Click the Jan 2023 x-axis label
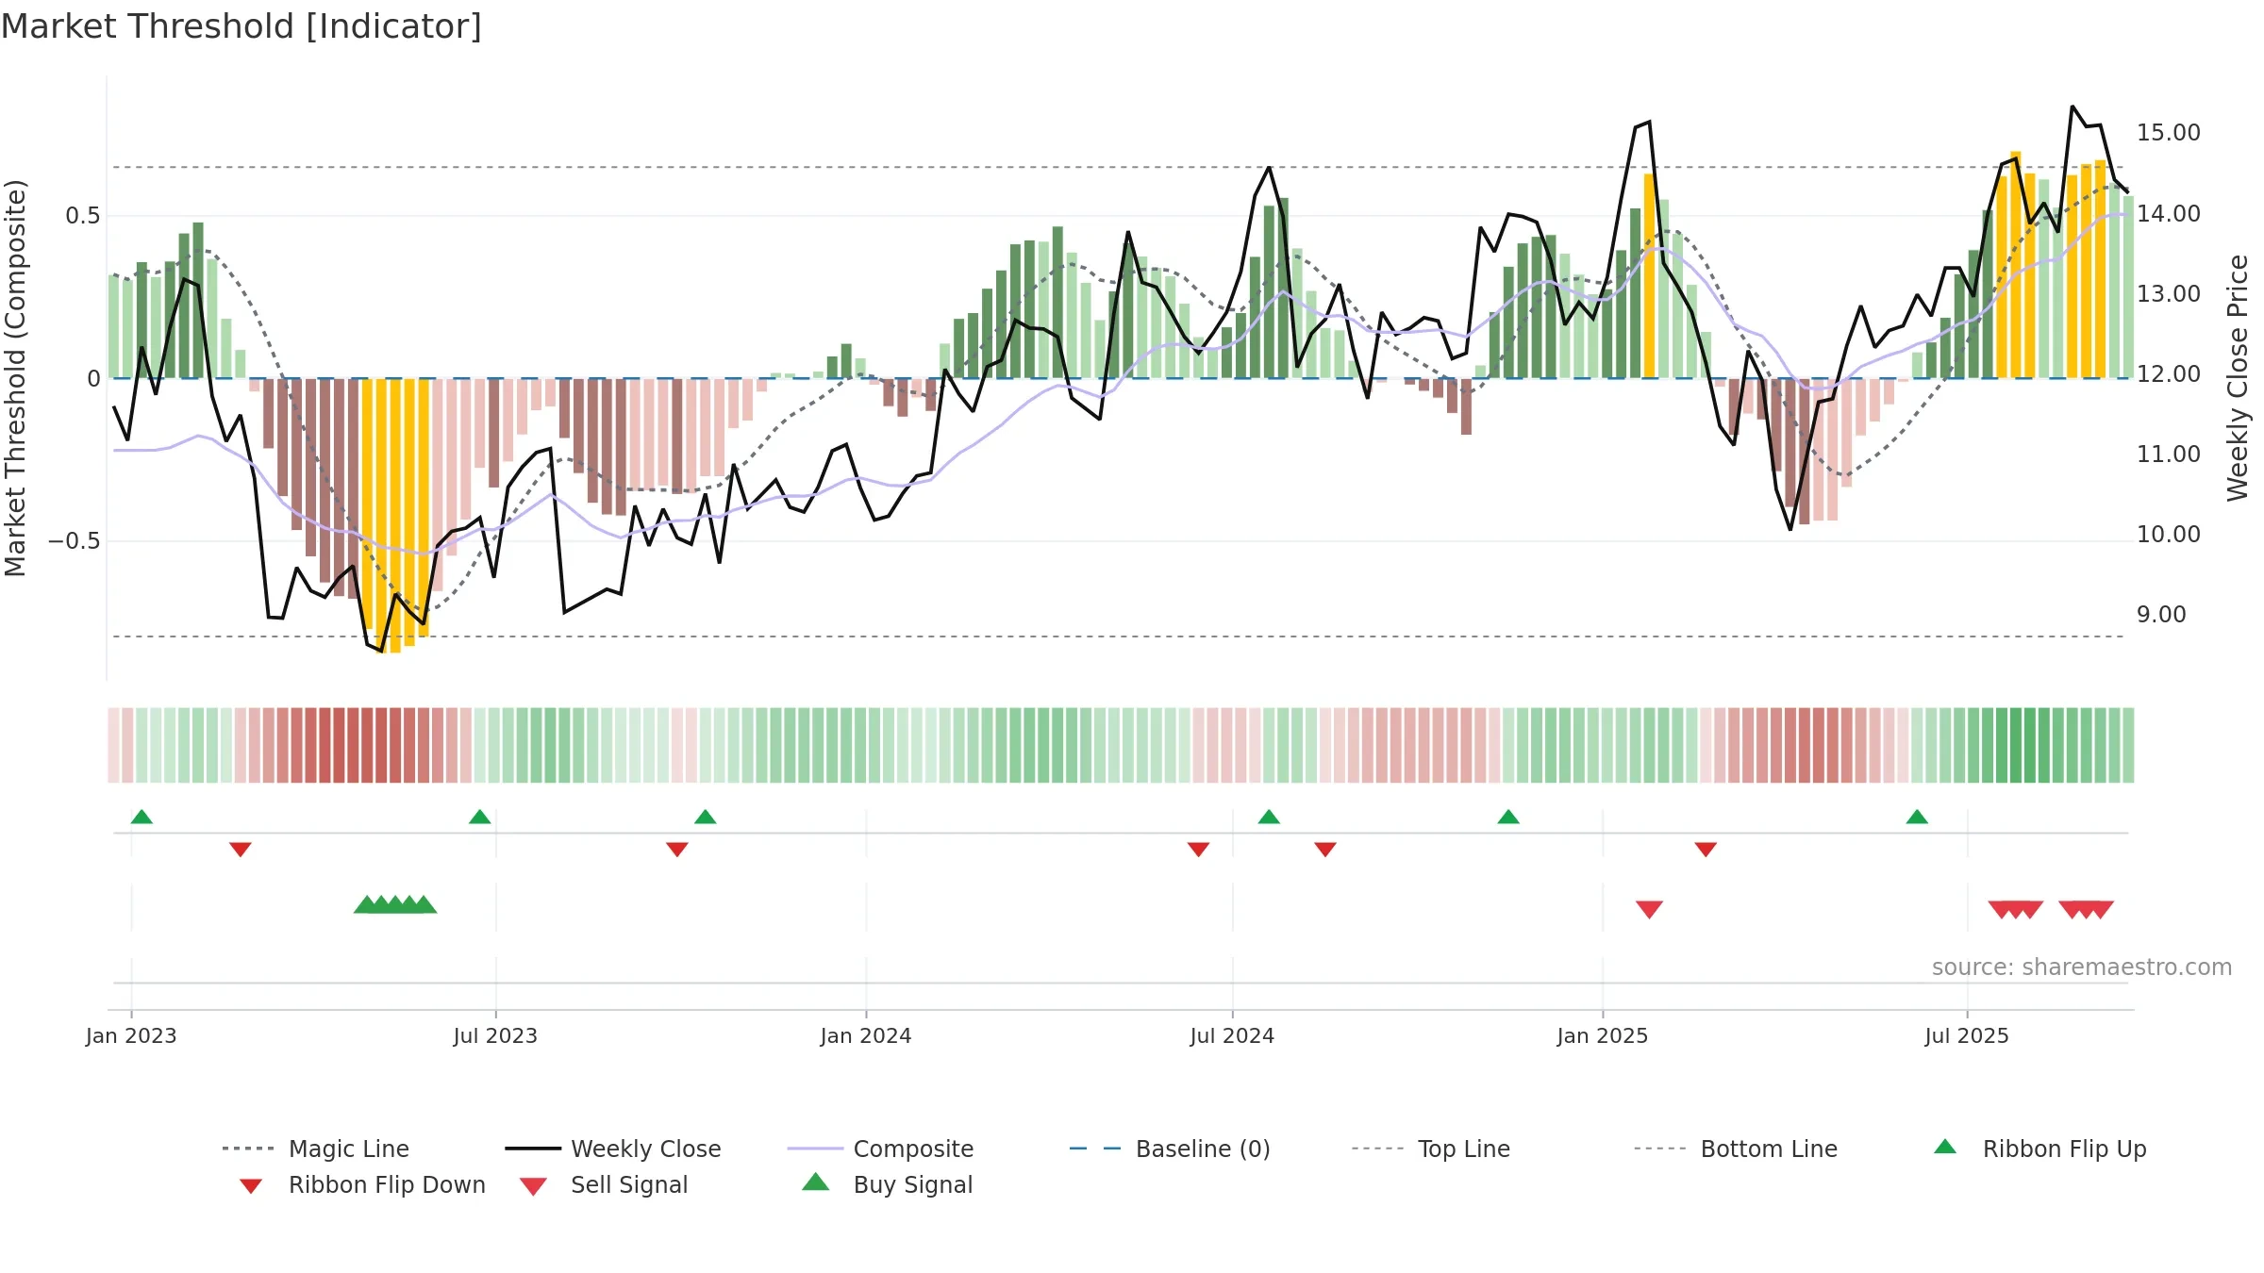The image size is (2264, 1273). 131,1035
